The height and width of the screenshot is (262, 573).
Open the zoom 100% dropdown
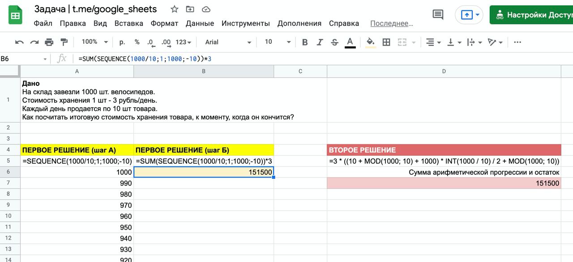94,42
